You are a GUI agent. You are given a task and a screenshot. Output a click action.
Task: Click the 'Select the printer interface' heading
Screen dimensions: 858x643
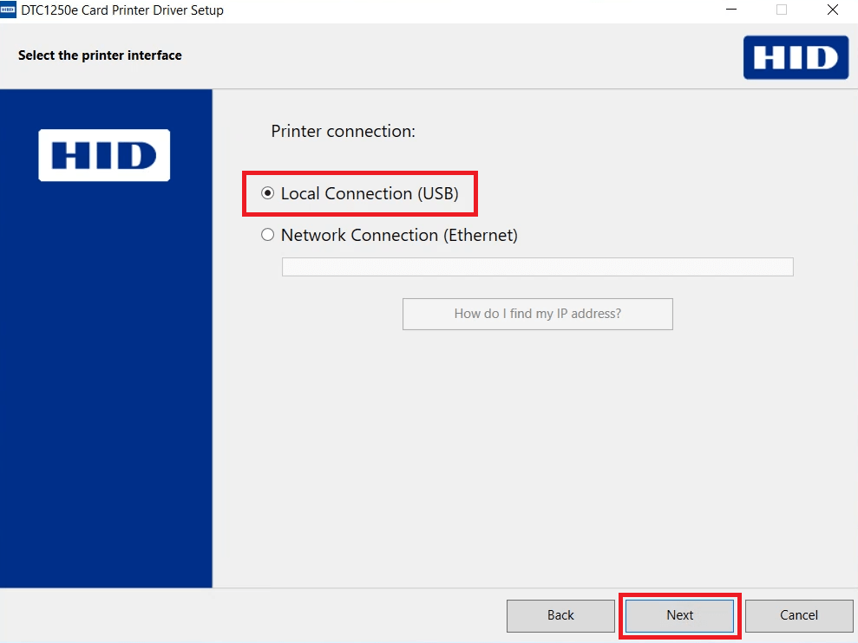tap(100, 55)
